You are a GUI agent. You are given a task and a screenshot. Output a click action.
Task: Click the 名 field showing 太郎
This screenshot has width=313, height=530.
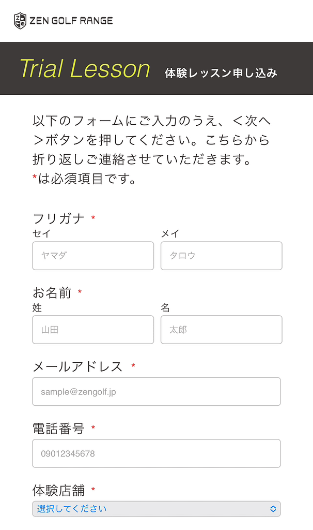(x=221, y=330)
